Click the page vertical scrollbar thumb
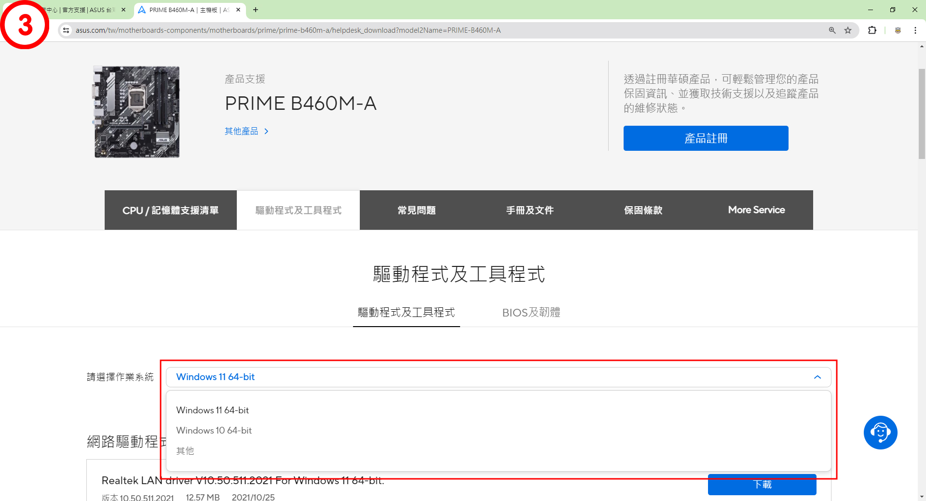The width and height of the screenshot is (926, 501). click(922, 113)
